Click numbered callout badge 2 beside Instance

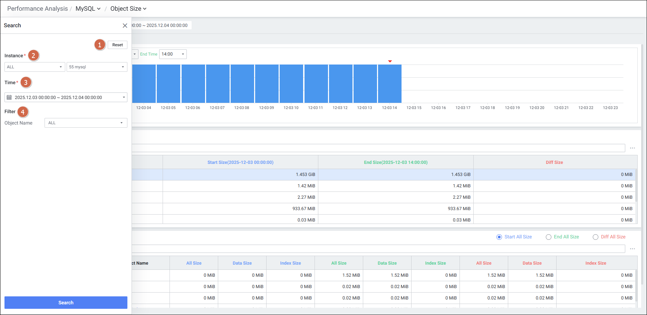coord(33,56)
